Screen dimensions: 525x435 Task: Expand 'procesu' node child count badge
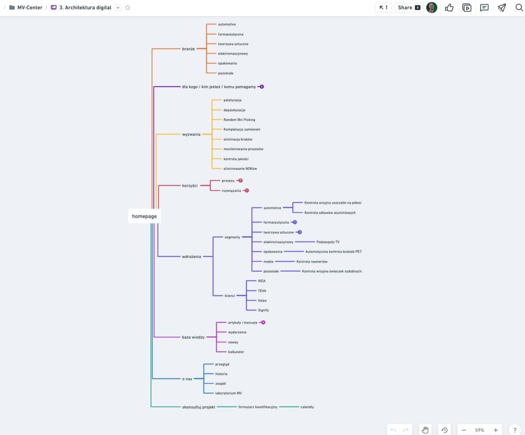[x=240, y=181]
